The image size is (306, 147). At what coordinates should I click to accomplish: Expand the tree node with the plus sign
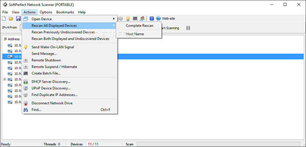click(5, 79)
